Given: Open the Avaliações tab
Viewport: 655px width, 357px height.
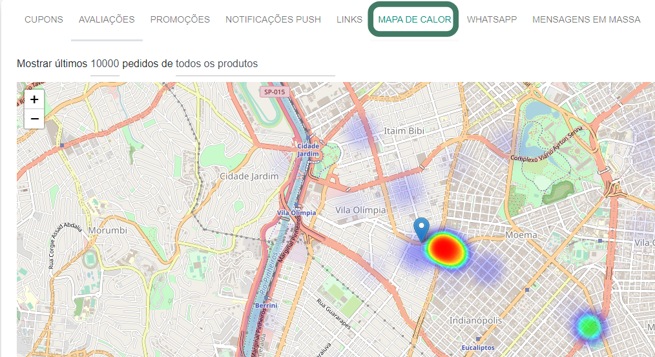Looking at the screenshot, I should pos(107,19).
